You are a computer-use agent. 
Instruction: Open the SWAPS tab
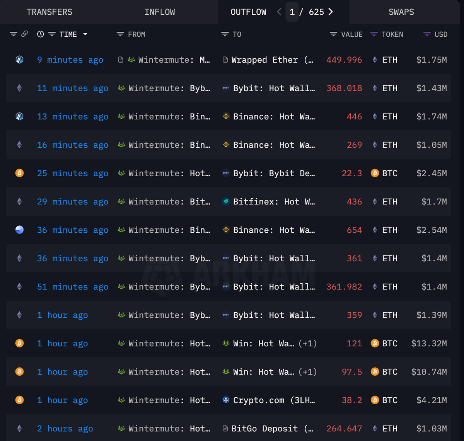pyautogui.click(x=401, y=12)
